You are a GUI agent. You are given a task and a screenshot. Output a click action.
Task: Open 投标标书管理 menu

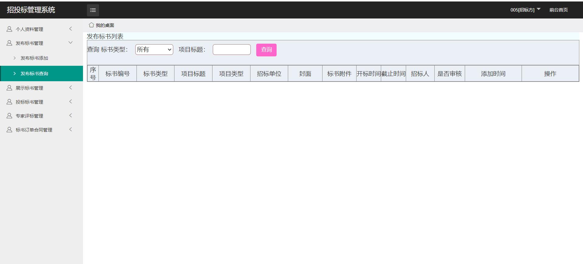click(x=41, y=102)
